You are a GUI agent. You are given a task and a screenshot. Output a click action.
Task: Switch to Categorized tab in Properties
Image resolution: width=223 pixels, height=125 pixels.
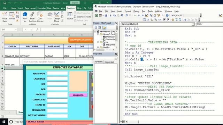109,62
